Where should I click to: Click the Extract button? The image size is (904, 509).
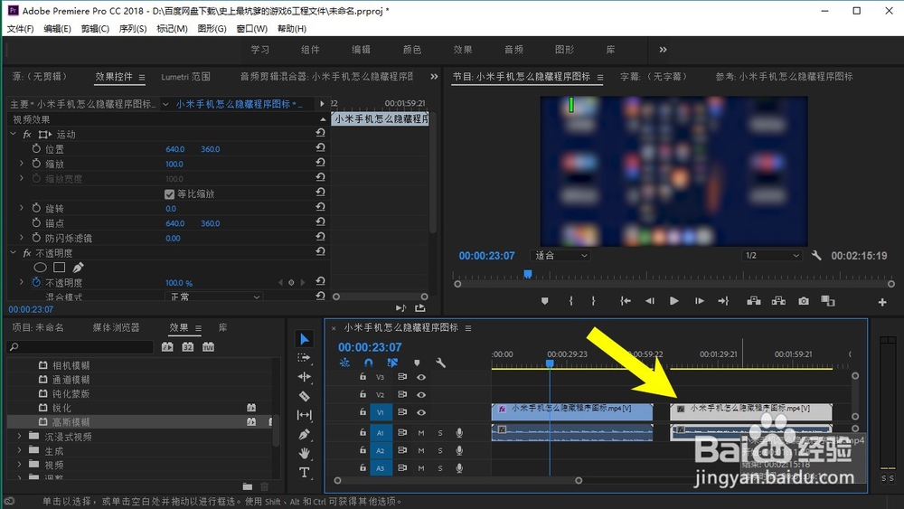(x=779, y=301)
